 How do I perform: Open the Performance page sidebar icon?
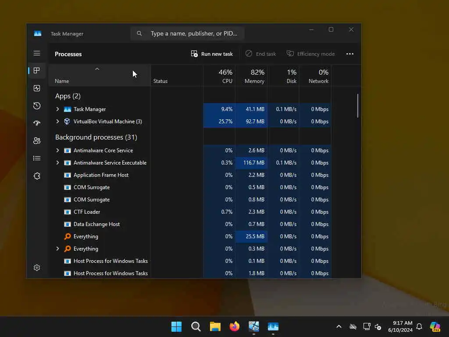(x=37, y=88)
